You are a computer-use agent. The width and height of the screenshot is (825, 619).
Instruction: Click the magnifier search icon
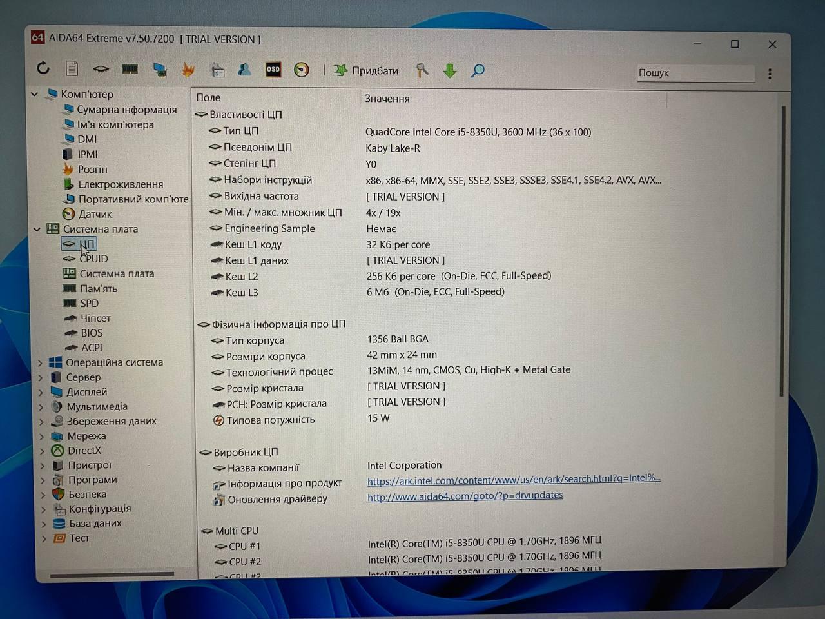tap(478, 71)
